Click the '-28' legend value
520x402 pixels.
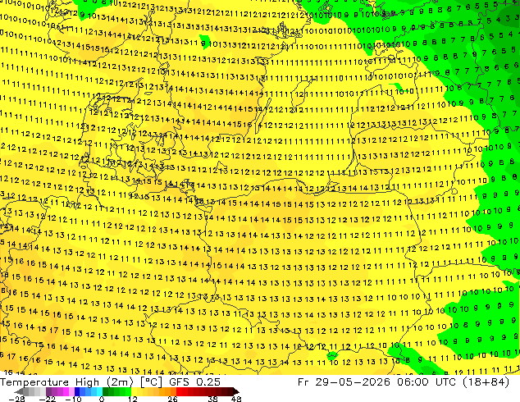point(17,399)
